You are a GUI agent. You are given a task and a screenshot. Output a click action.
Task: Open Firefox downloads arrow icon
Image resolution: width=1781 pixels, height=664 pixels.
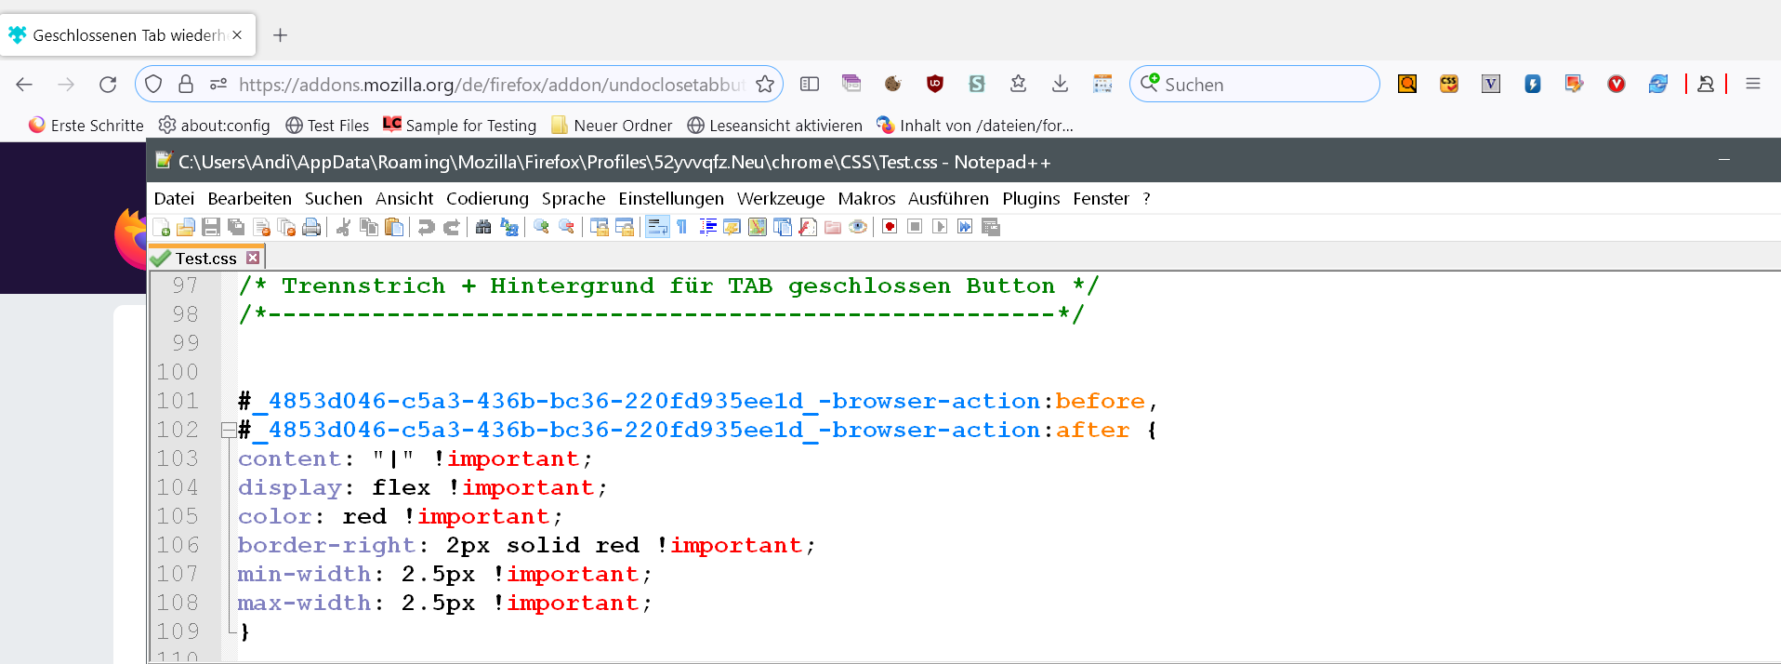tap(1060, 85)
